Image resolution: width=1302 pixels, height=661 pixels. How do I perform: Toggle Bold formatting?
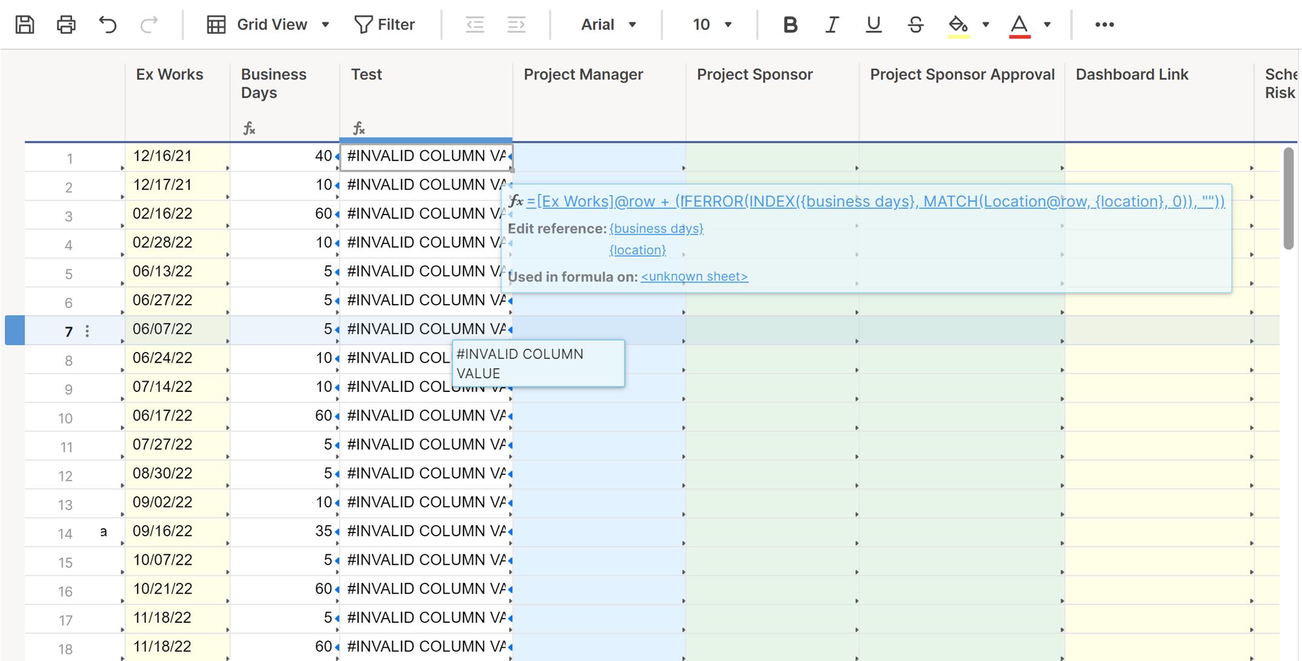[x=790, y=25]
